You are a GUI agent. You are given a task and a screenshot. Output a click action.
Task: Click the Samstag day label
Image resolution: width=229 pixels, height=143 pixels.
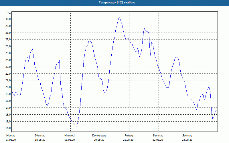pyautogui.click(x=158, y=136)
